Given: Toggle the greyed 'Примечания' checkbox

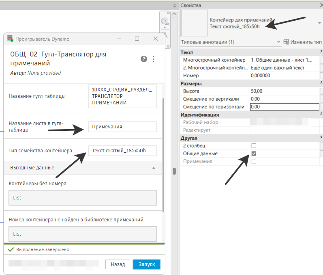Looking at the screenshot, I should tap(254, 162).
